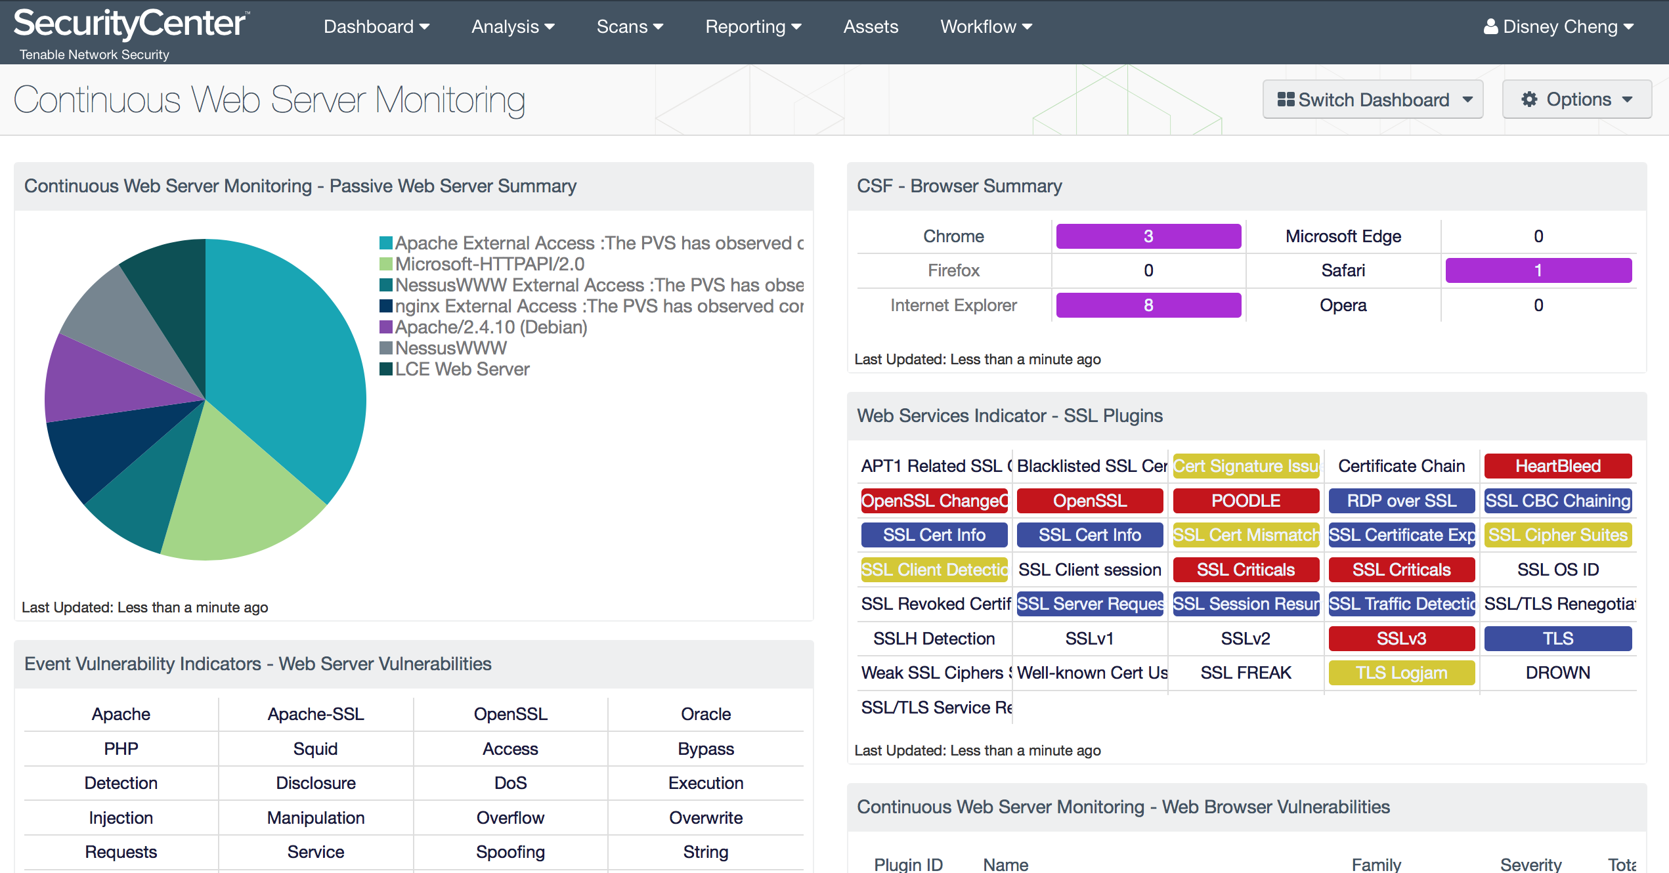Open the Dashboard menu
Image resolution: width=1669 pixels, height=873 pixels.
coord(376,26)
